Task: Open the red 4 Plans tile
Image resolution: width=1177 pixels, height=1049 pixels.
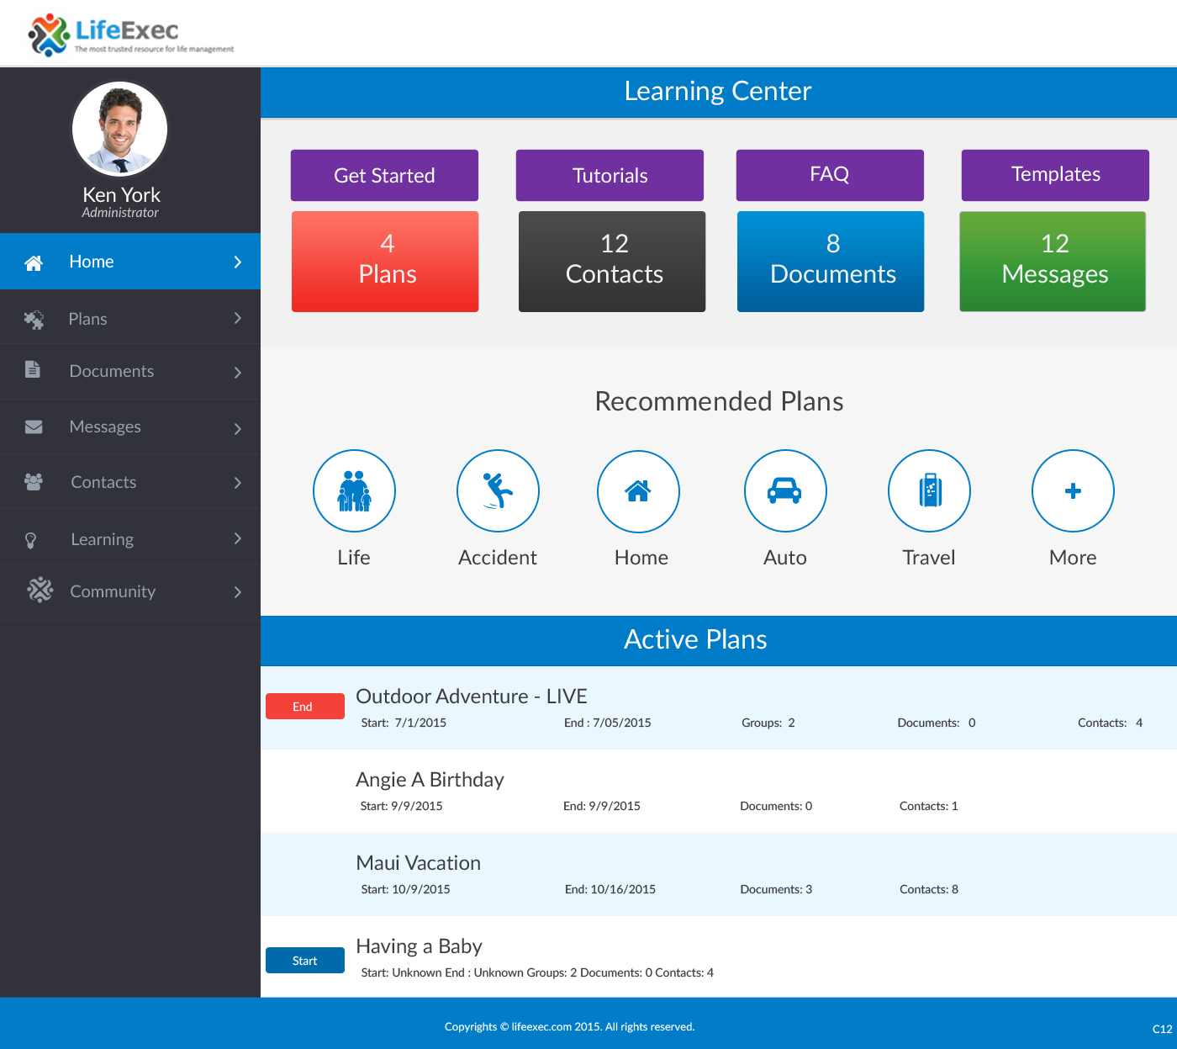Action: click(x=385, y=262)
